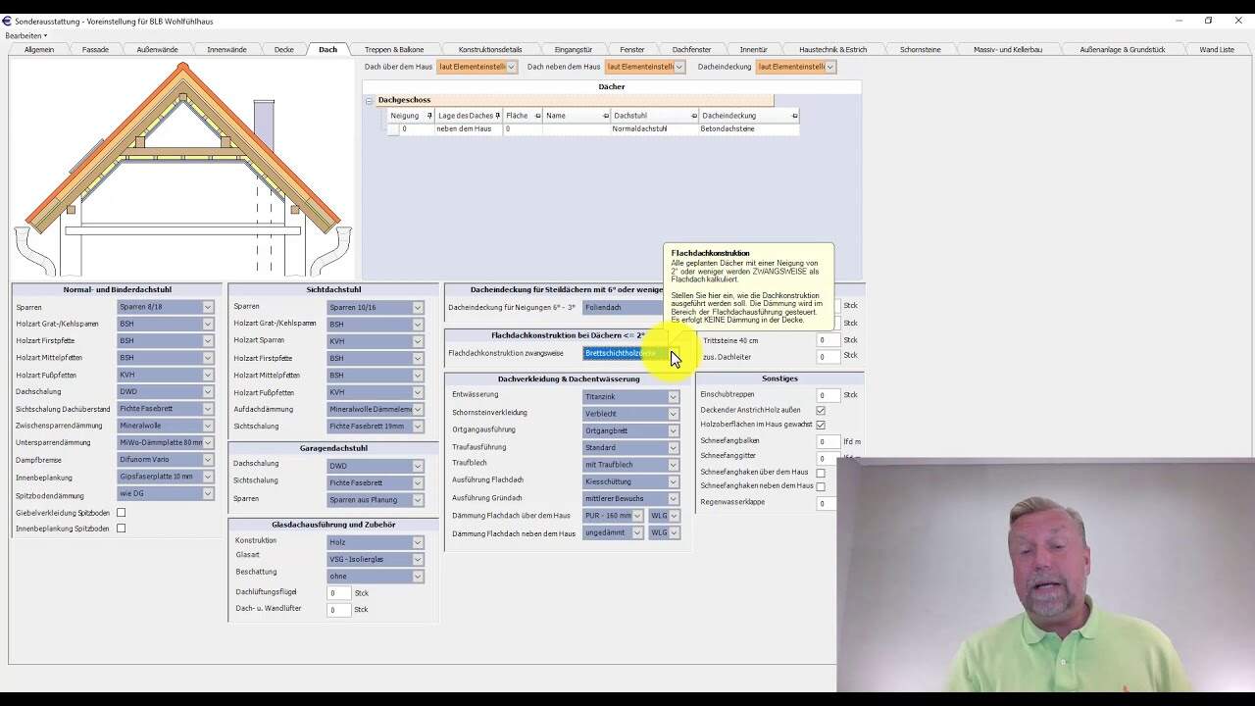Uncheck Deckender Anstrich Holz außen
This screenshot has height=706, width=1255.
[821, 410]
